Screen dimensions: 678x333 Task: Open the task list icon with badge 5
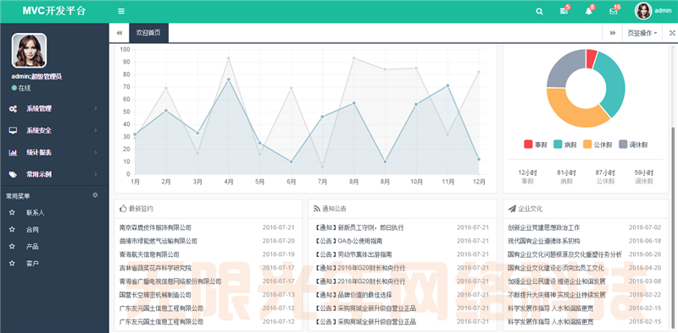[x=564, y=12]
